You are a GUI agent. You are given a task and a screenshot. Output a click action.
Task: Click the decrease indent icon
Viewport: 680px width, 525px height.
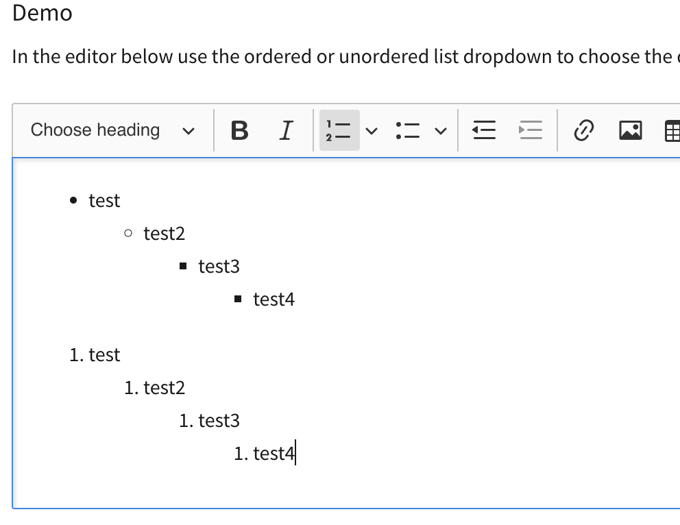tap(484, 130)
